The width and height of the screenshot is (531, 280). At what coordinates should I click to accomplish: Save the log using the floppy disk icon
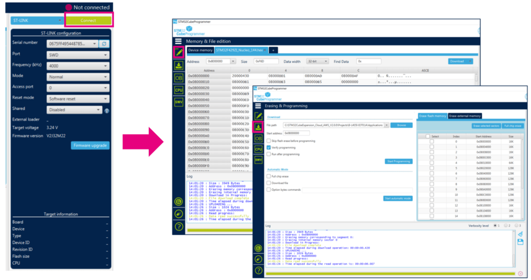click(520, 242)
